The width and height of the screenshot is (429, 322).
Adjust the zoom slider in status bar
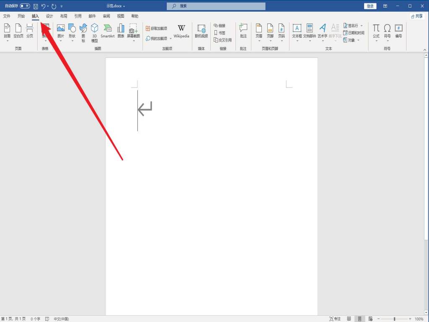[394, 319]
